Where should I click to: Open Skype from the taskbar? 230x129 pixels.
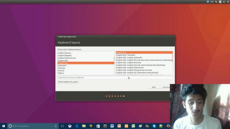pyautogui.click(x=154, y=126)
